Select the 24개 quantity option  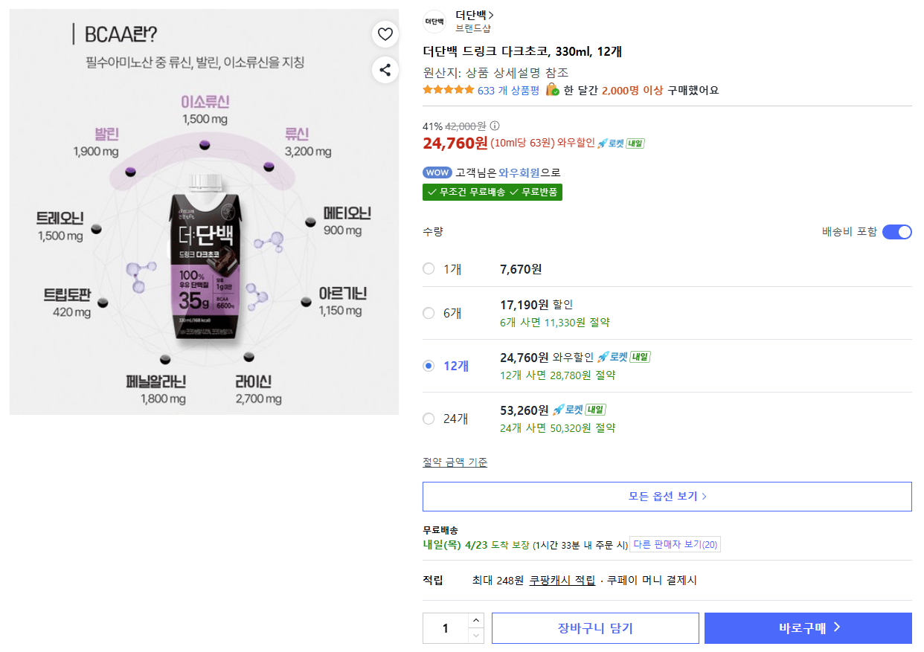point(428,419)
